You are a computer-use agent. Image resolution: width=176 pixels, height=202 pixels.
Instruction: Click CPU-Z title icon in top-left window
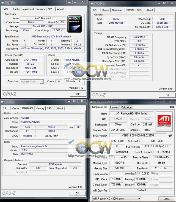click(2, 3)
